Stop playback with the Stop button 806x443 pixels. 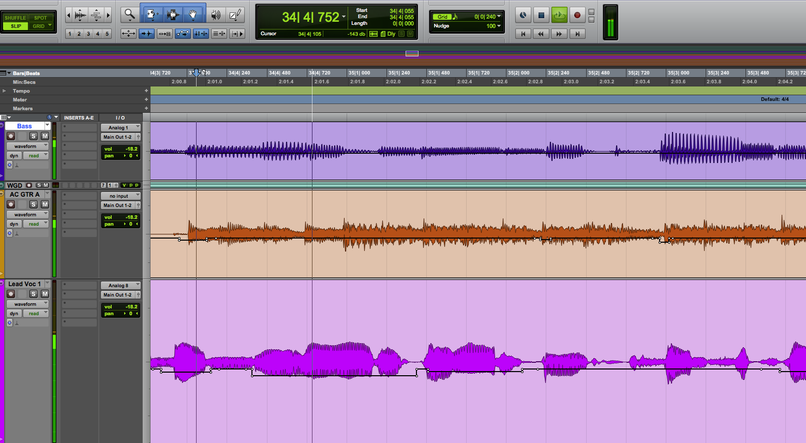click(541, 15)
